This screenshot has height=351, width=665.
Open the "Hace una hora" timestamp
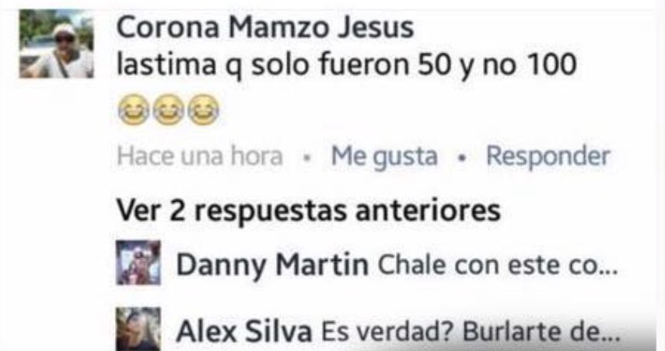pos(200,156)
